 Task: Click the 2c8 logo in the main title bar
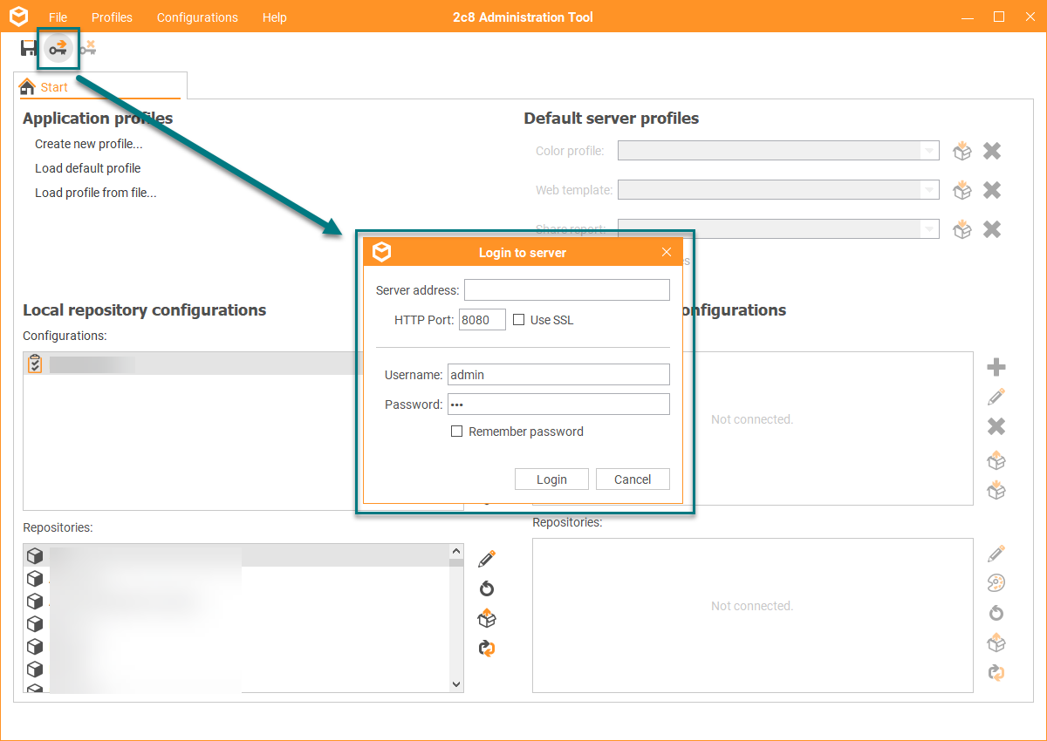point(18,17)
